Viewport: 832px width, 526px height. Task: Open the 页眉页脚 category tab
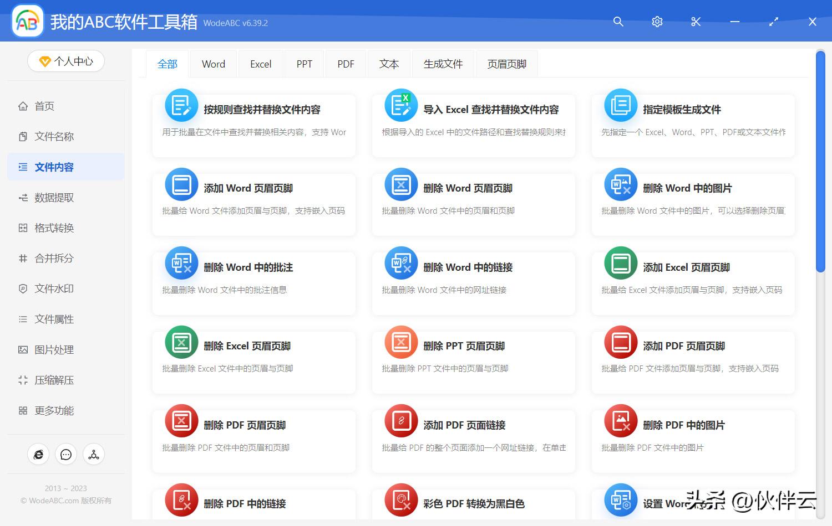[506, 64]
